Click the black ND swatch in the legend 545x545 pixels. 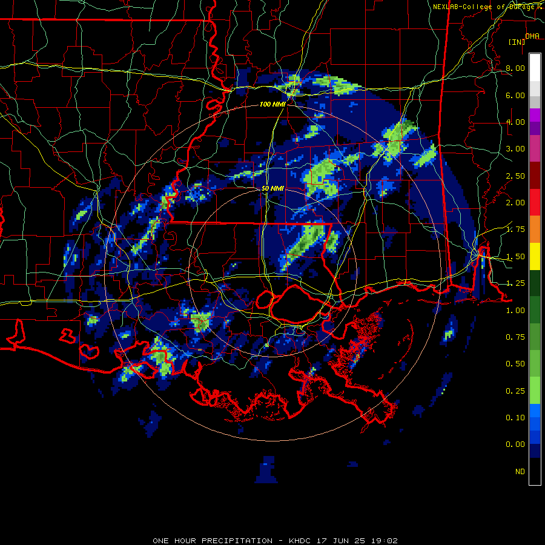(535, 471)
